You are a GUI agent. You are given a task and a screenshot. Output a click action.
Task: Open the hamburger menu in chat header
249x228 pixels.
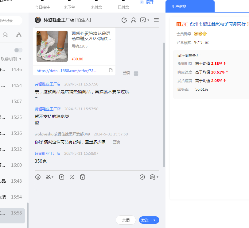pyautogui.click(x=156, y=20)
